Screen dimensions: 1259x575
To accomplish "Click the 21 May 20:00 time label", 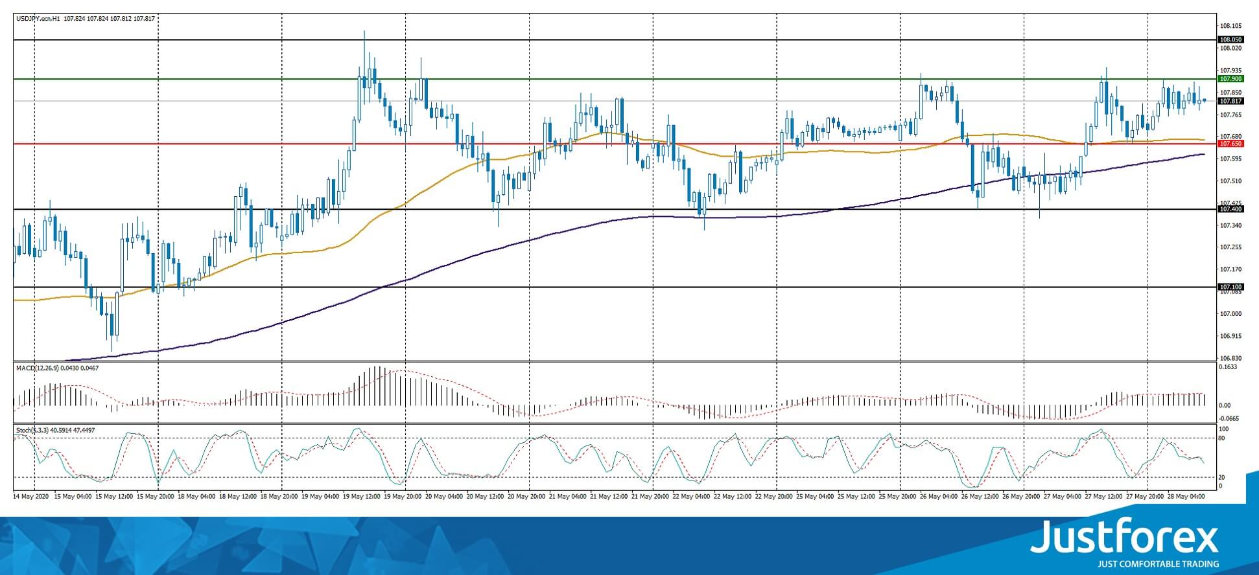I will (x=650, y=496).
